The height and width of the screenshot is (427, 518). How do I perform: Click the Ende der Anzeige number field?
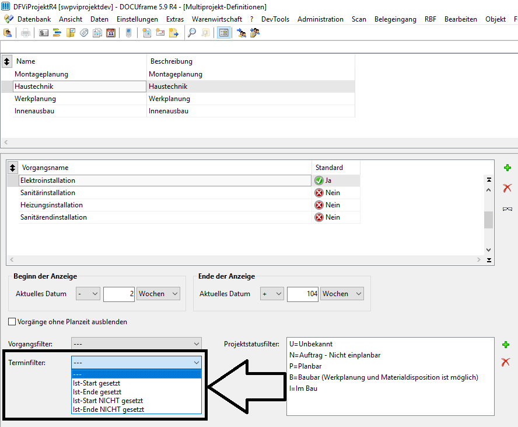303,294
